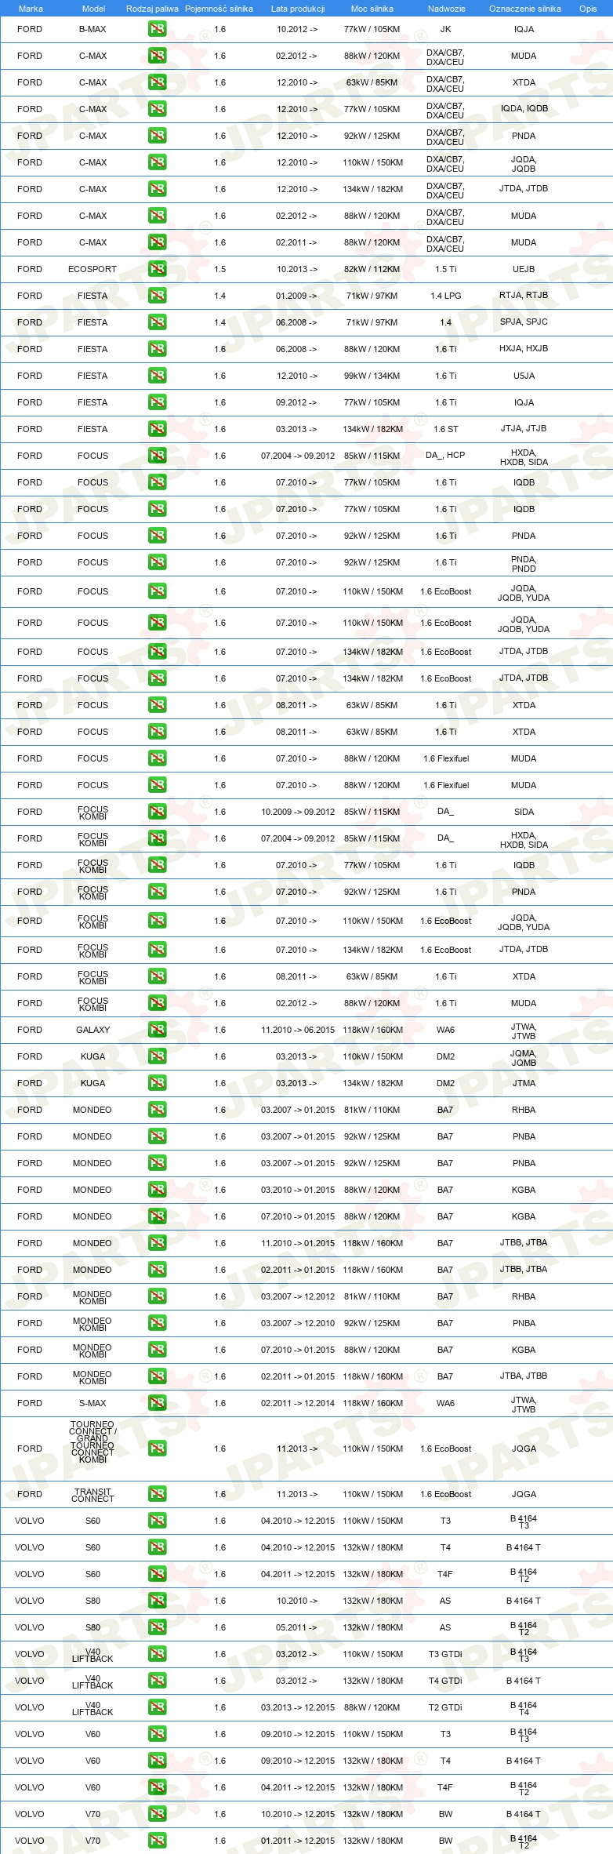Screen dimensions: 613x1854
Task: Click the '1.4 LPG' body cell
Action: pyautogui.click(x=445, y=296)
